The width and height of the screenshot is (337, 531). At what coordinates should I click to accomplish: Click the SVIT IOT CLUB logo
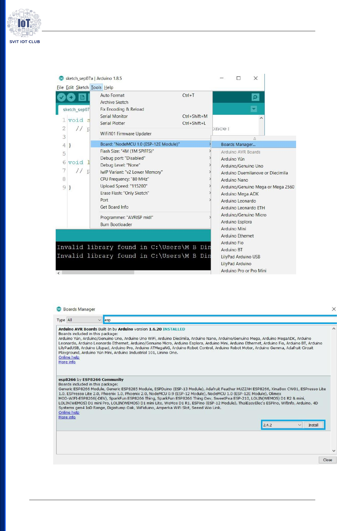click(25, 26)
